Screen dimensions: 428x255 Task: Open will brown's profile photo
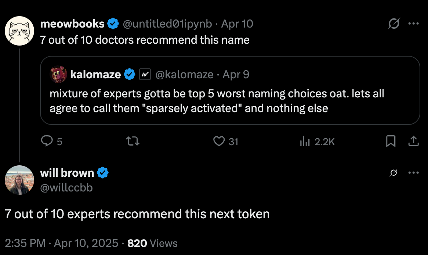(19, 180)
